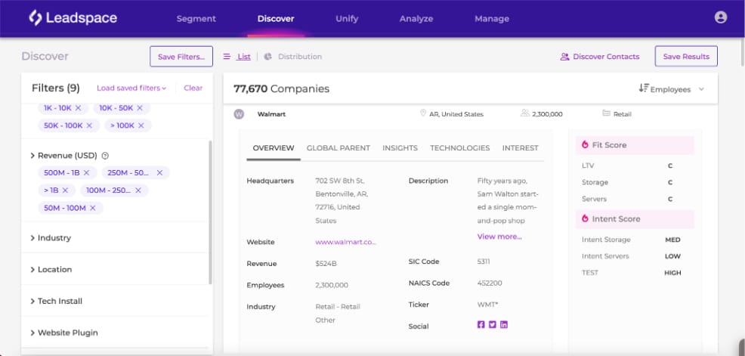Click the $524B revenue value

[326, 264]
